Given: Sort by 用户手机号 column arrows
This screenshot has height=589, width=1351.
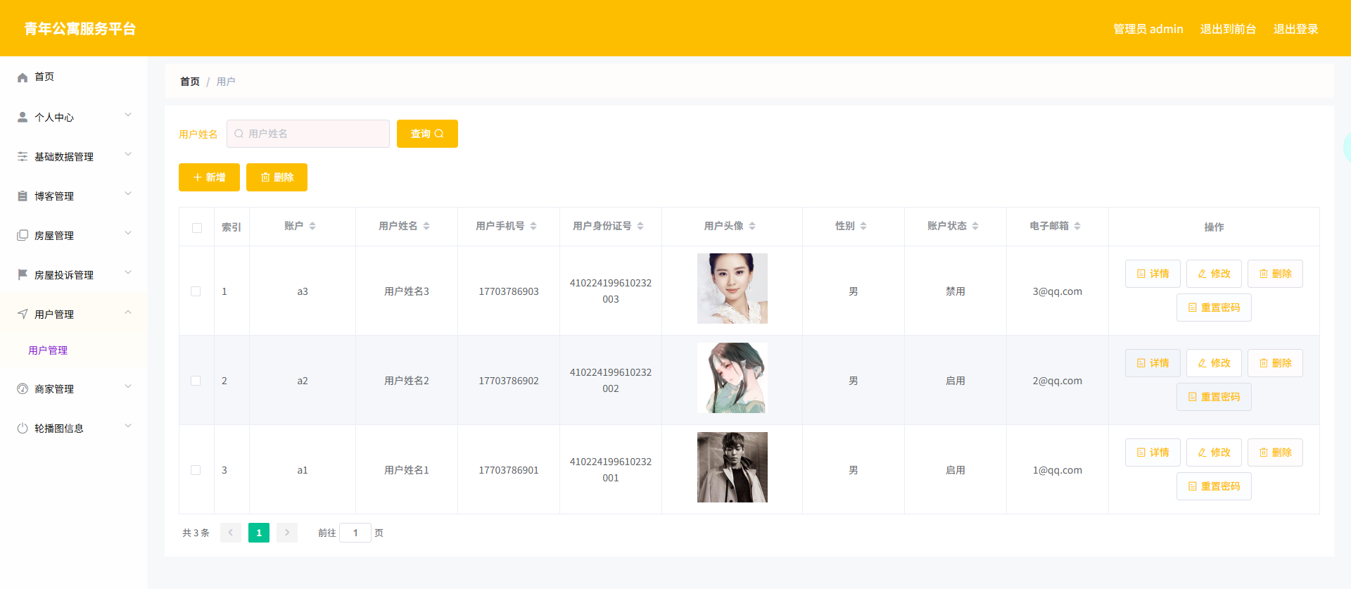Looking at the screenshot, I should 533,226.
